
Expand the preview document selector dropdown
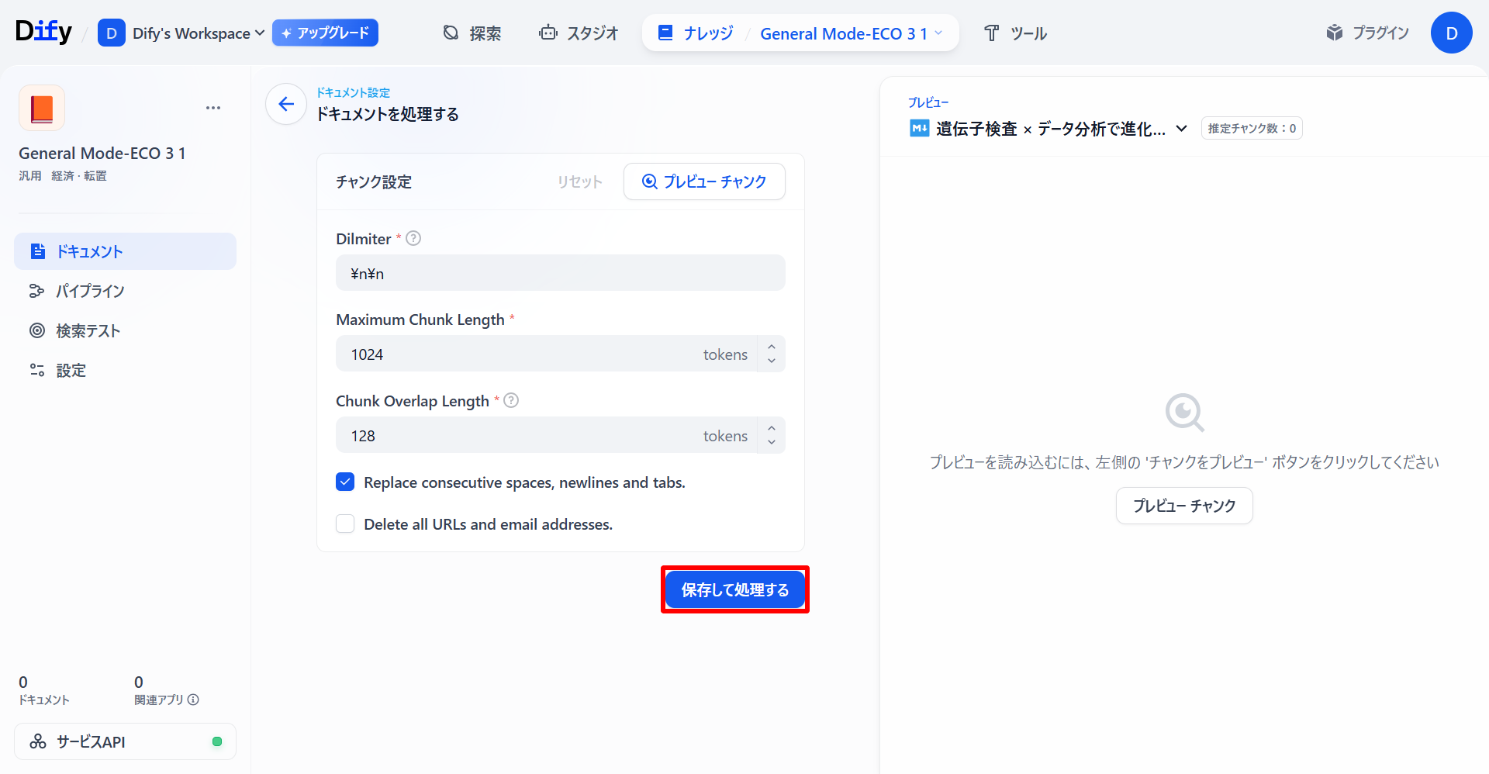point(1181,129)
